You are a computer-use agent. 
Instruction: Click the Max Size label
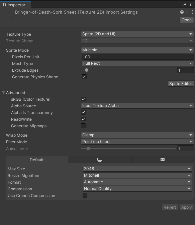[x=16, y=169]
